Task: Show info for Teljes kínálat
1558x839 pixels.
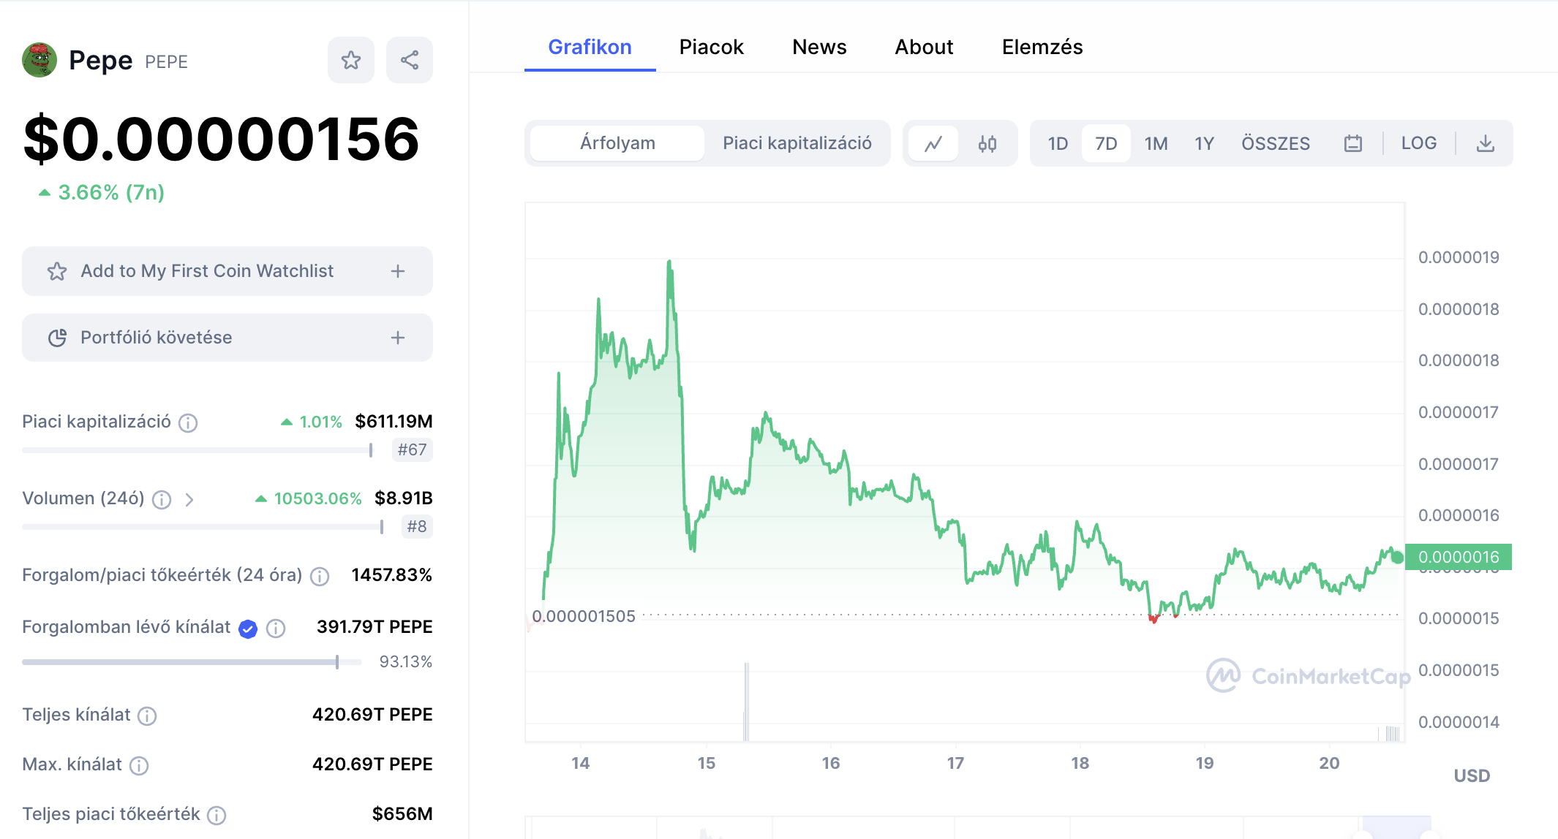Action: coord(147,715)
